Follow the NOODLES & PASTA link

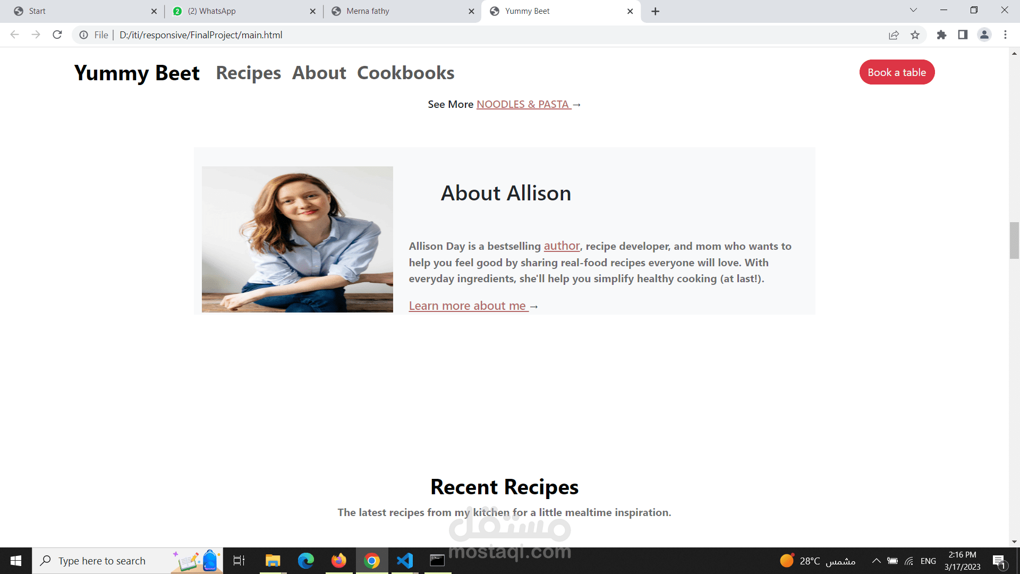[x=523, y=104]
